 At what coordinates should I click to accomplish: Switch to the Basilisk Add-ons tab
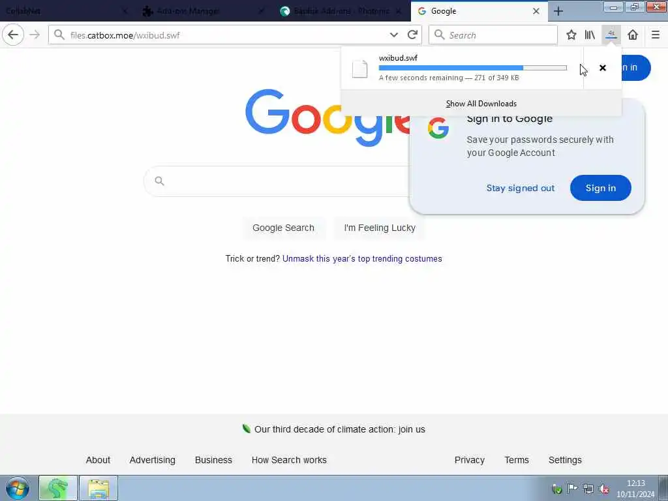[341, 12]
